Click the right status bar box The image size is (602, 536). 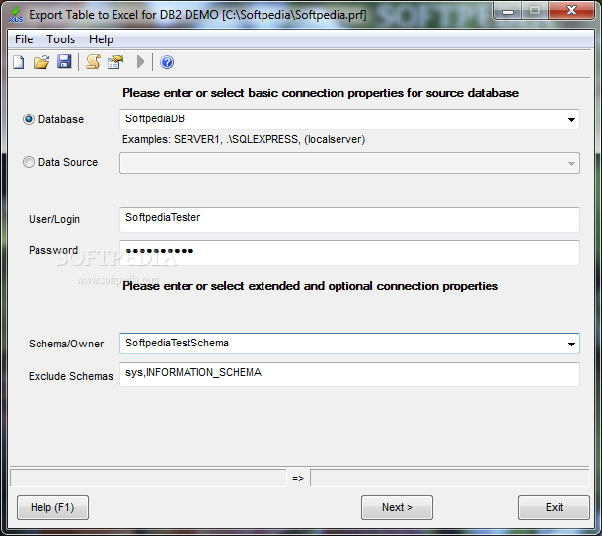pos(450,478)
